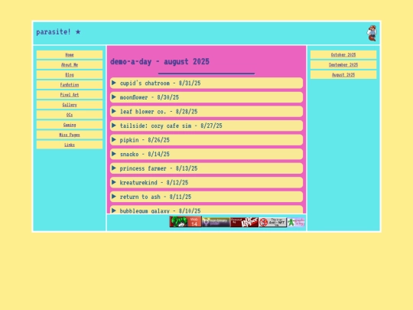View the August 2025 archive
Viewport: 413px width, 310px height.
click(343, 75)
